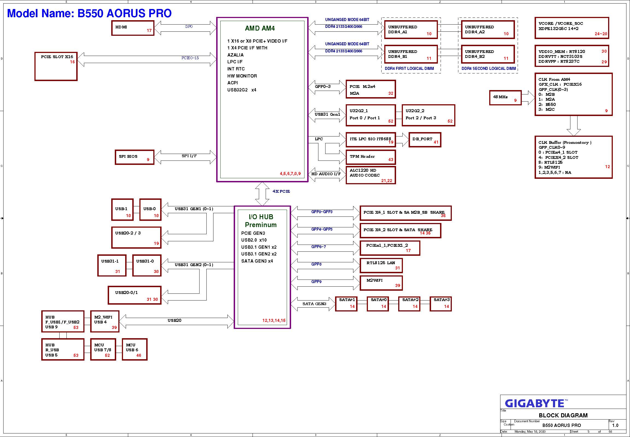Select the MCU USB 7/8 block

point(103,350)
